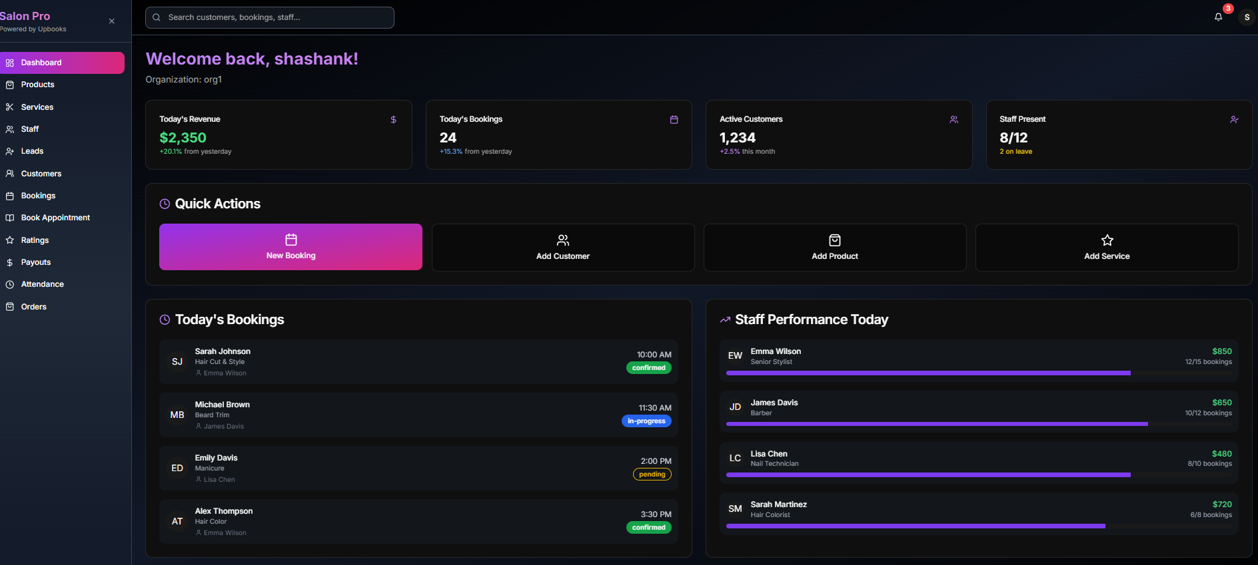This screenshot has height=565, width=1258.
Task: Close the sidebar with X icon
Action: pos(111,21)
